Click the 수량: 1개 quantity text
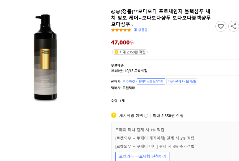 click(118, 101)
